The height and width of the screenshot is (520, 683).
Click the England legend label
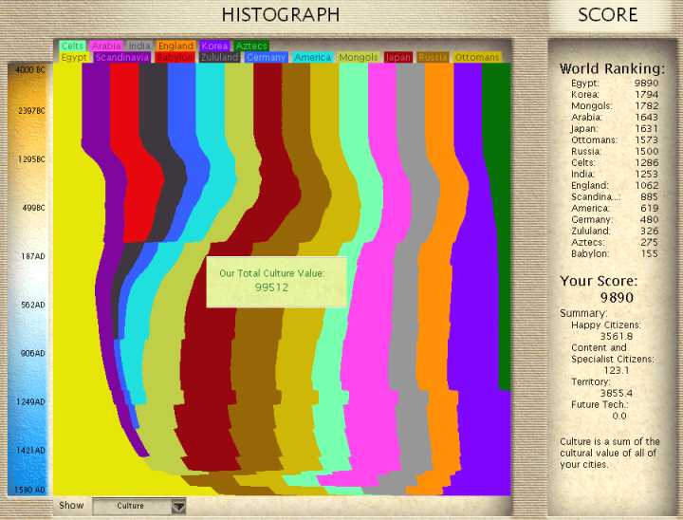point(175,46)
